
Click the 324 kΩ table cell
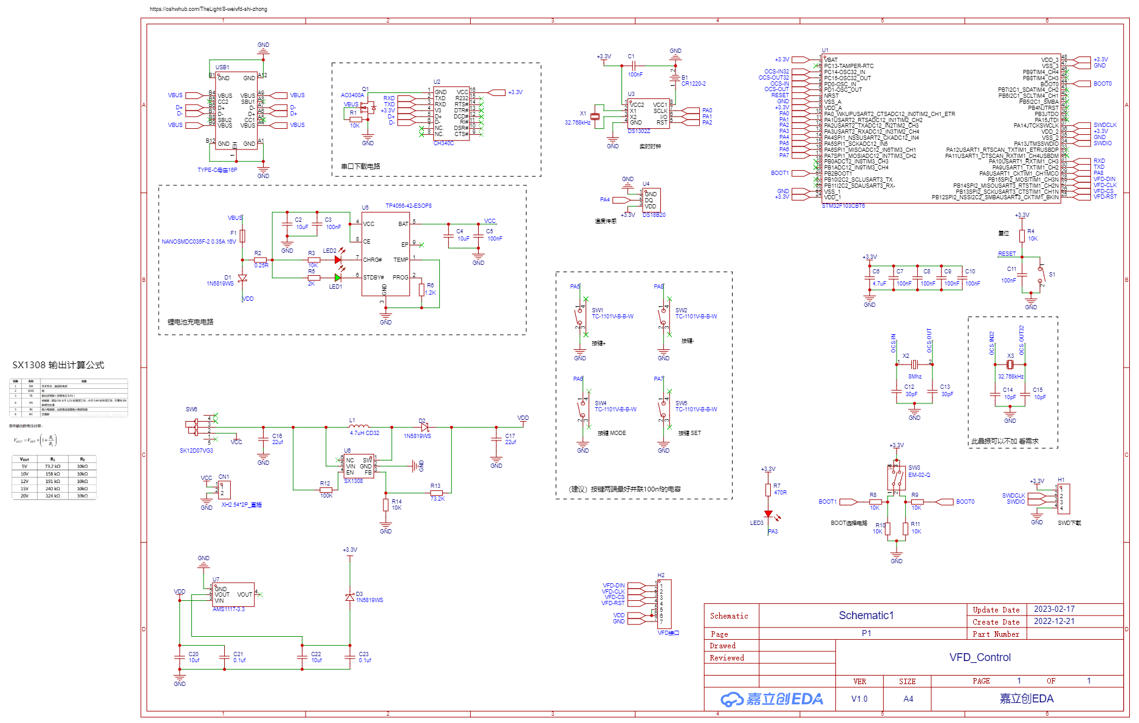(x=53, y=496)
